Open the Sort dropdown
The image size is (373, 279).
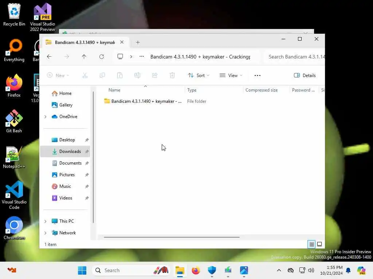click(199, 76)
